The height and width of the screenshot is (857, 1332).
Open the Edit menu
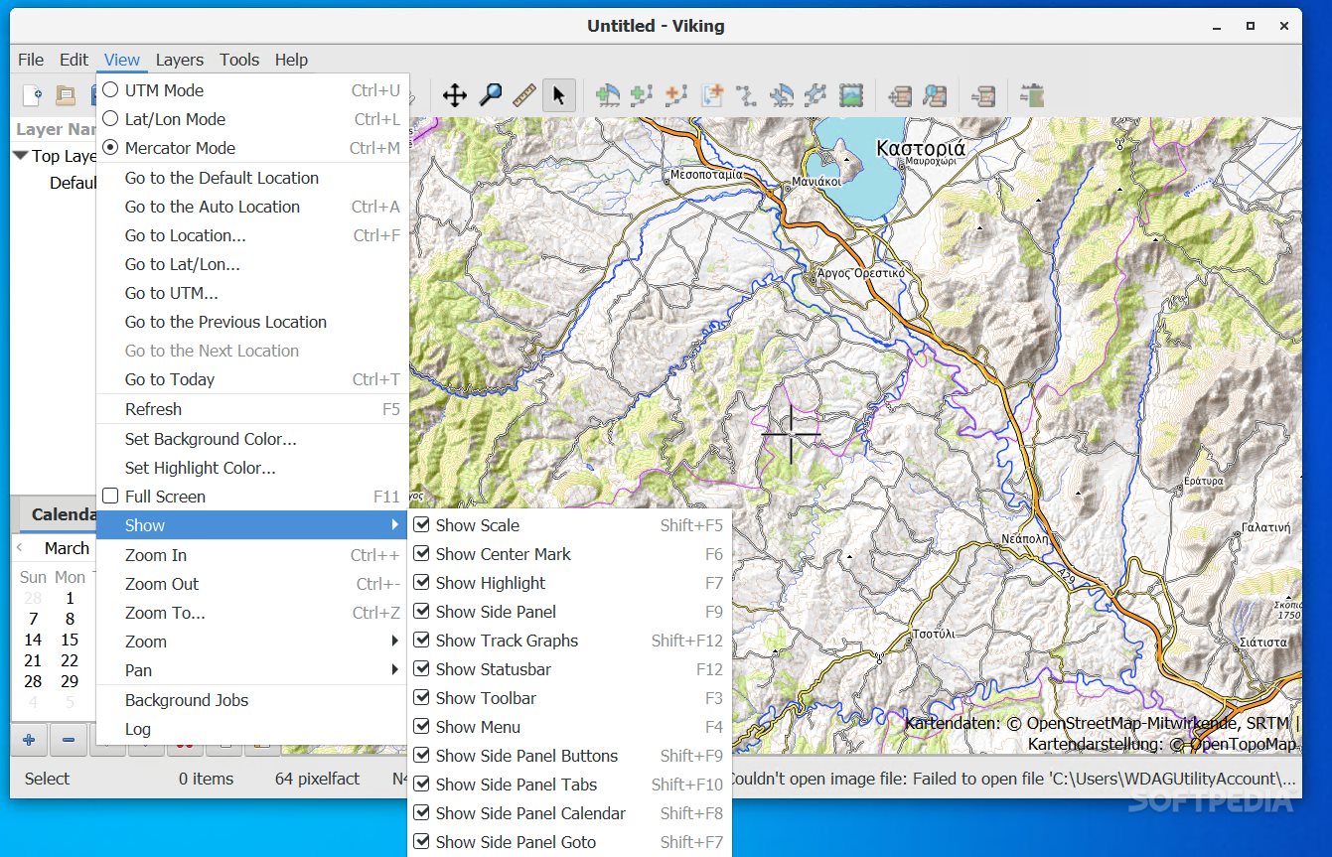coord(74,60)
